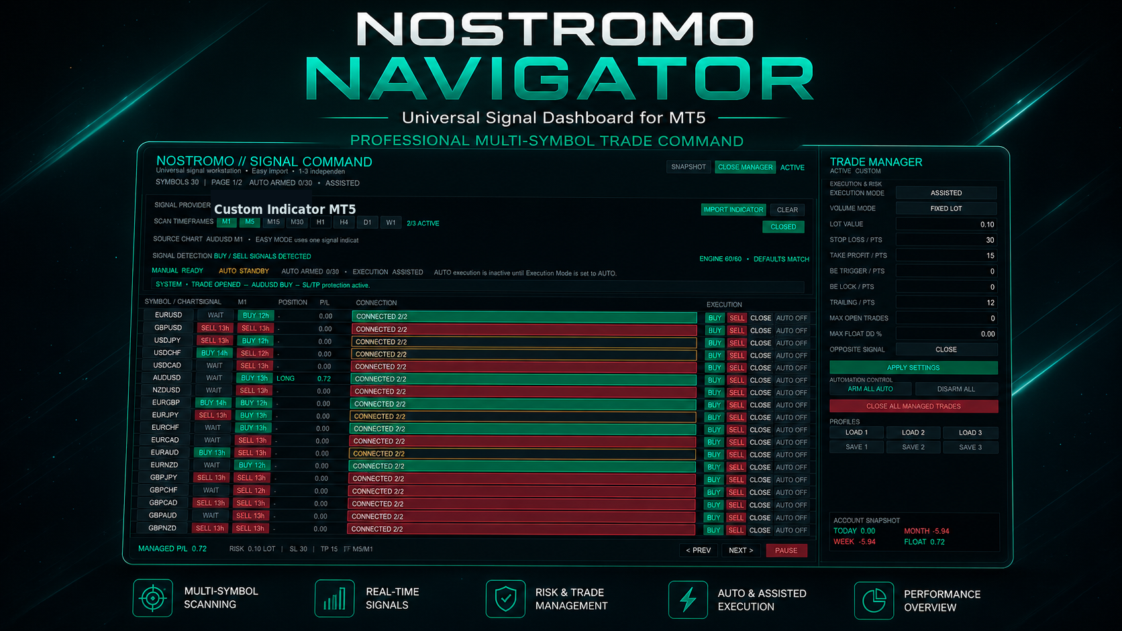Screen dimensions: 1122x631
Task: Click CLOSE ALL MANAGED TRADES button
Action: [913, 406]
